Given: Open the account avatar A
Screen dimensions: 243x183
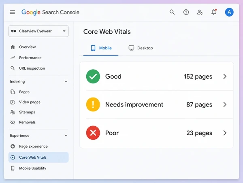Looking at the screenshot, I should (229, 12).
